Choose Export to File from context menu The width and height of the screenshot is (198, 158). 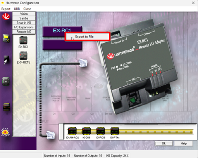[87, 36]
